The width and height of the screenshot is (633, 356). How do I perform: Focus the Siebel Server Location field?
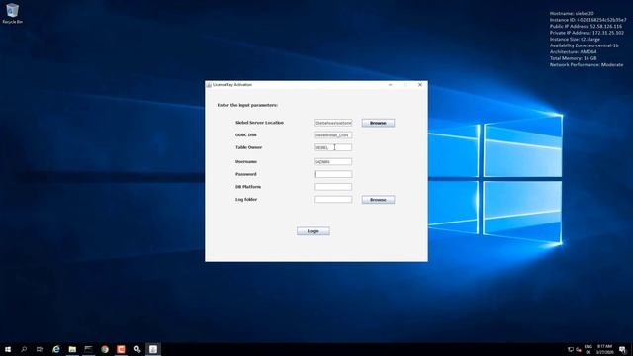(332, 123)
